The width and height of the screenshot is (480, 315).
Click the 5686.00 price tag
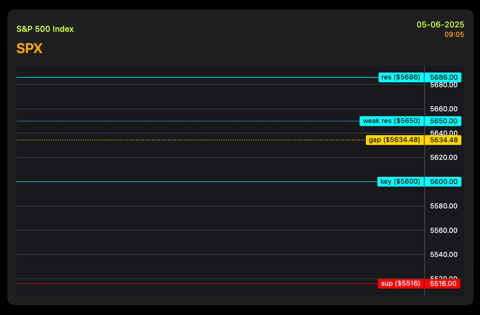443,77
